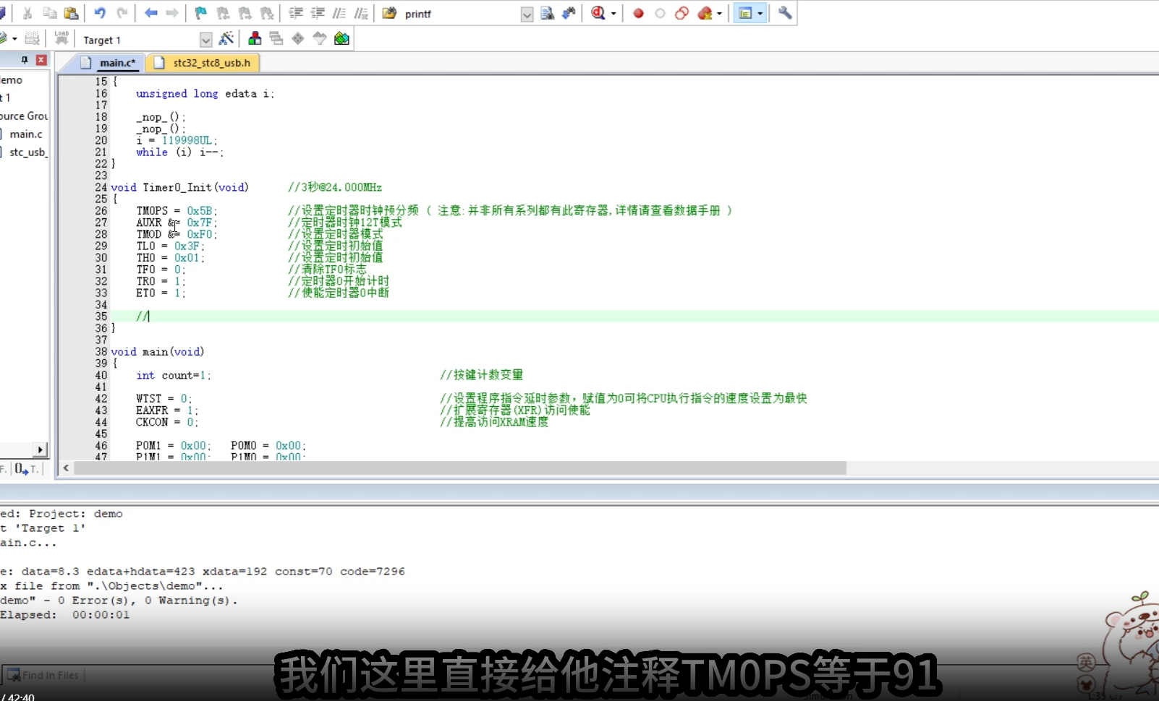The height and width of the screenshot is (701, 1159).
Task: Select Source Group in project tree
Action: pyautogui.click(x=24, y=116)
